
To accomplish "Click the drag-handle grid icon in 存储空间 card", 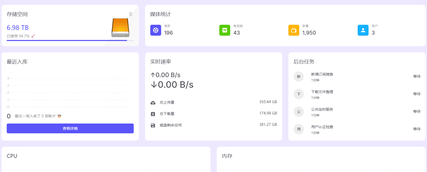I will click(x=131, y=14).
